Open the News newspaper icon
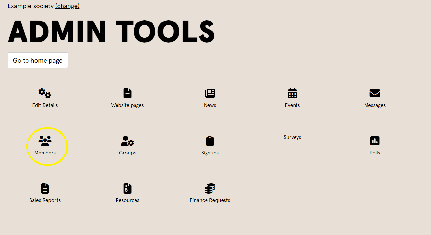The image size is (431, 235). [210, 93]
